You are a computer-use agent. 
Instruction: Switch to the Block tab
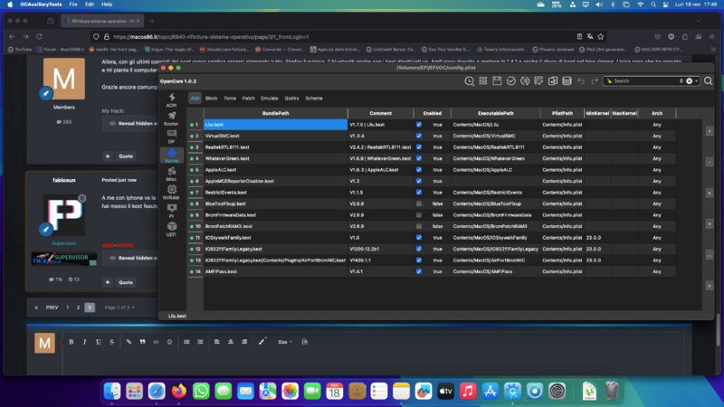point(211,99)
